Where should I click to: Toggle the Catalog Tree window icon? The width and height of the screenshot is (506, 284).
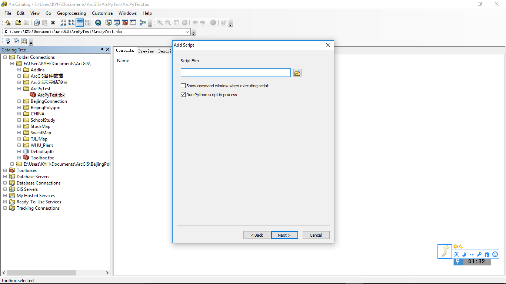pyautogui.click(x=109, y=23)
